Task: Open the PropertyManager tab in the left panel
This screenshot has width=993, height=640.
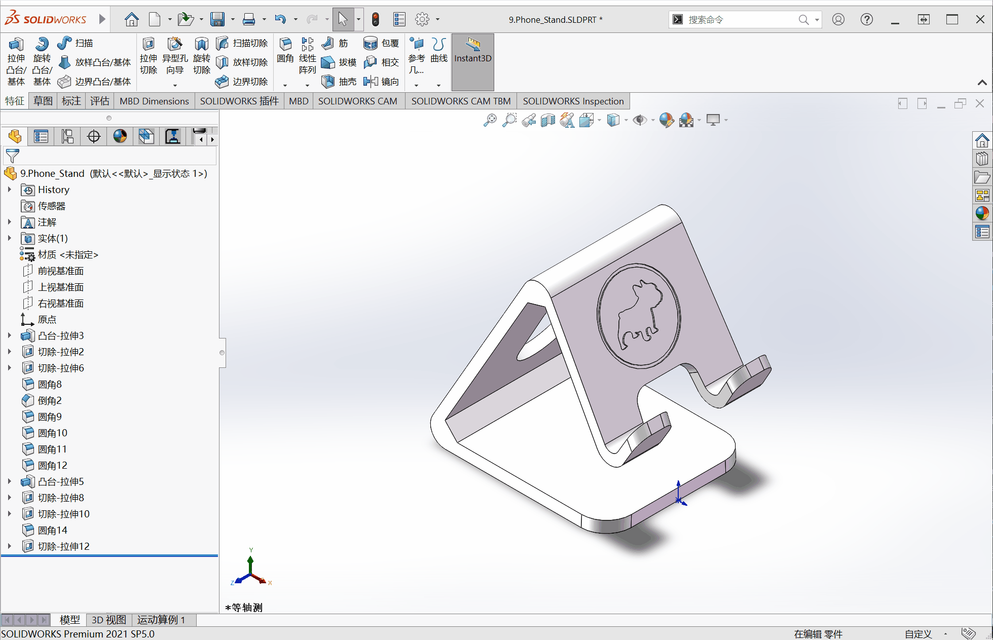Action: point(41,136)
